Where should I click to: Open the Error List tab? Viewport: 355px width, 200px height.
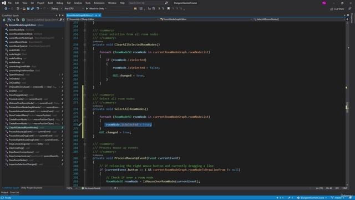[x=14, y=193]
